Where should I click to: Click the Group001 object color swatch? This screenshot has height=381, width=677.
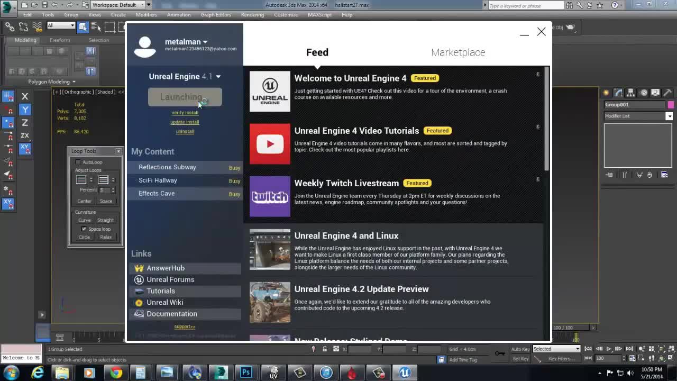pos(671,105)
